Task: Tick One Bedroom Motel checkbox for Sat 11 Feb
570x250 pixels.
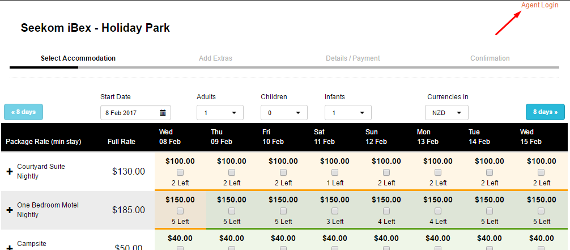Action: (x=335, y=211)
